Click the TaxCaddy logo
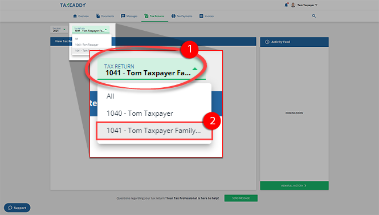379x215 pixels. [73, 5]
